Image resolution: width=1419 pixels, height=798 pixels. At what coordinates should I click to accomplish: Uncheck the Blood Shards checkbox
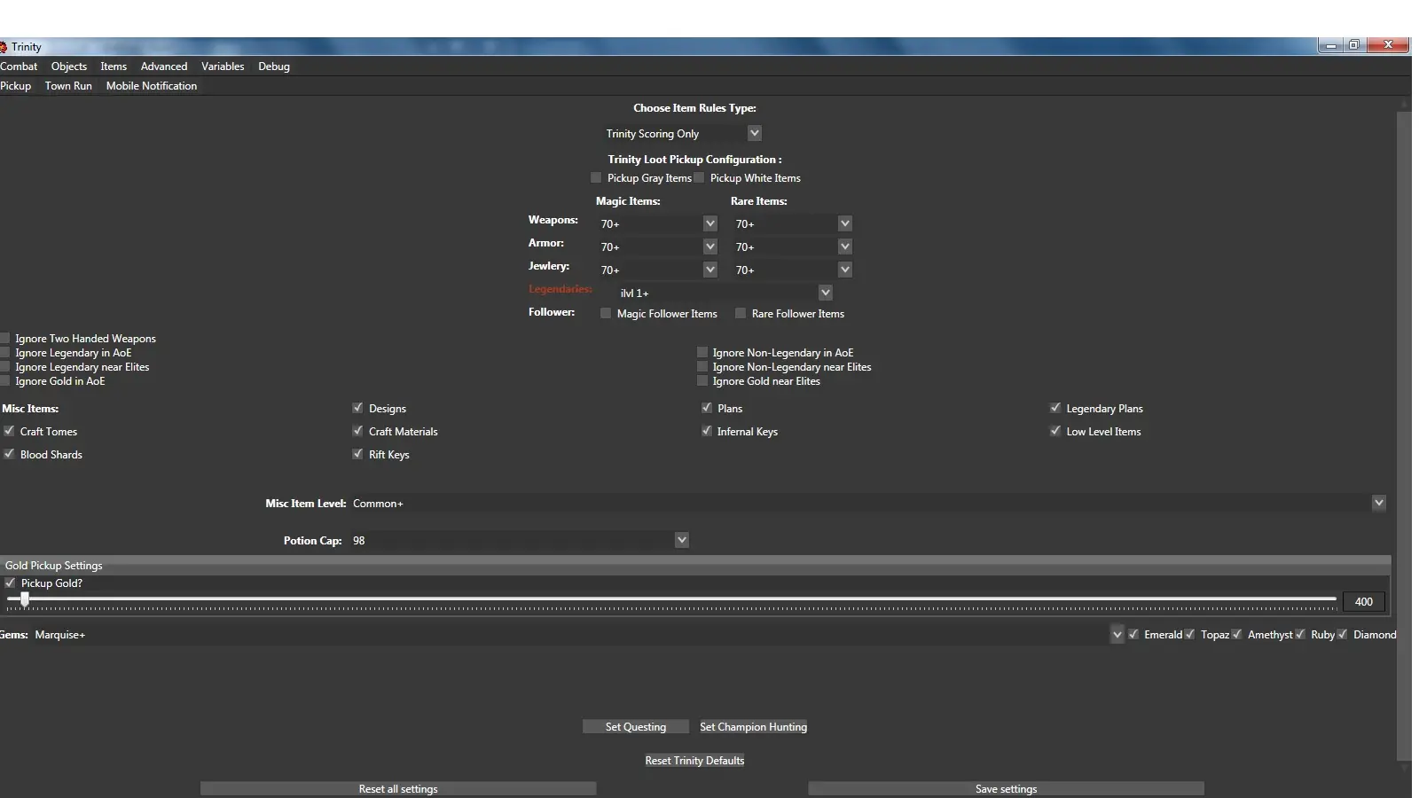[x=9, y=454]
